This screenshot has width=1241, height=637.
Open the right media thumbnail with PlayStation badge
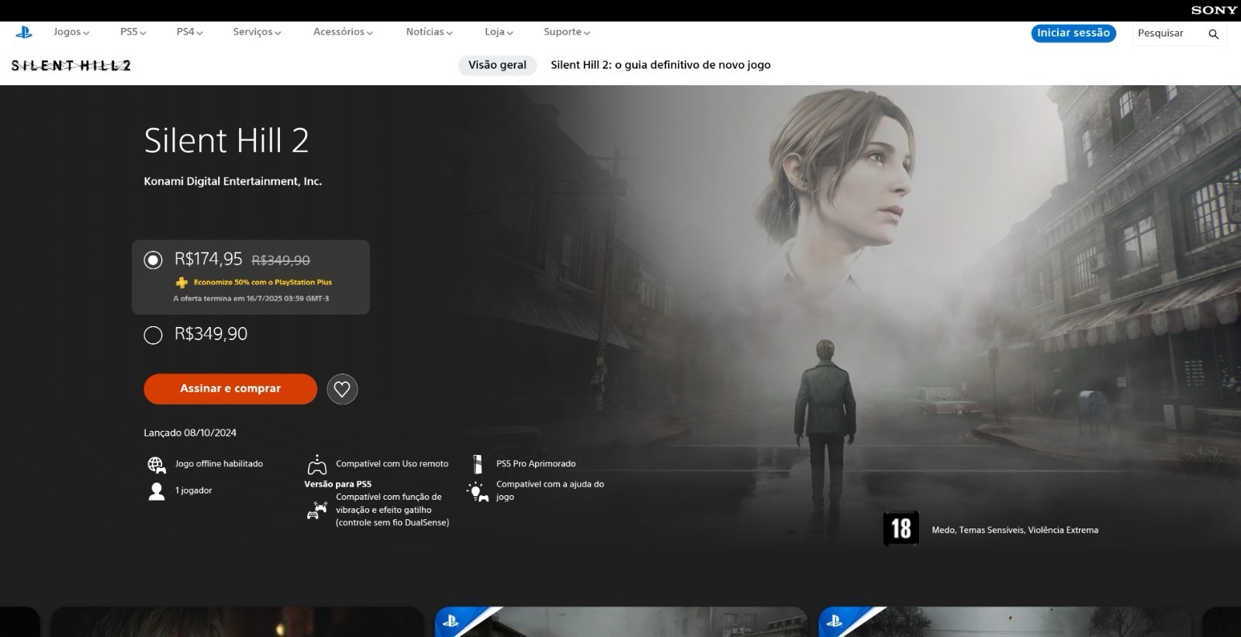point(1004,622)
